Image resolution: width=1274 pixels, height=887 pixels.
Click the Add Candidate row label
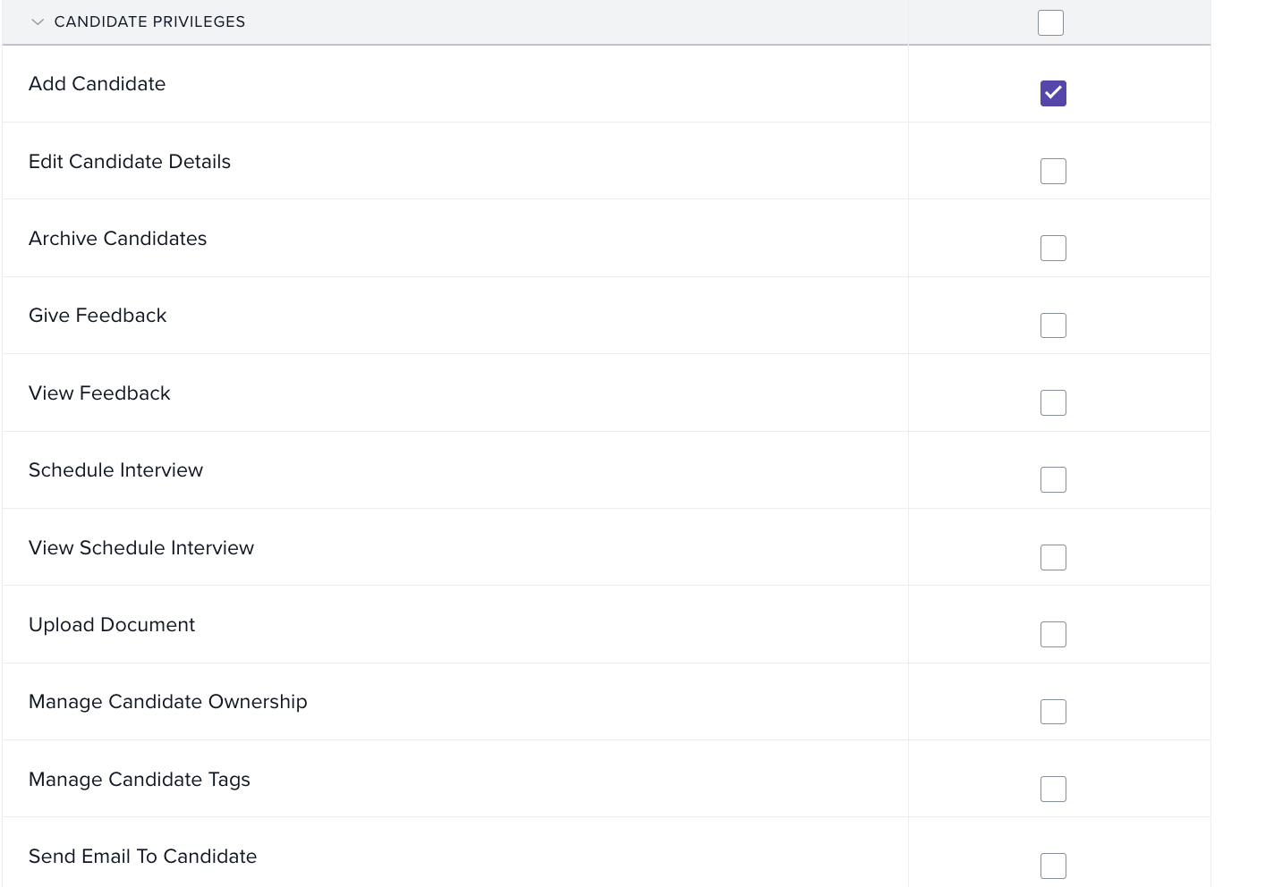pyautogui.click(x=97, y=84)
